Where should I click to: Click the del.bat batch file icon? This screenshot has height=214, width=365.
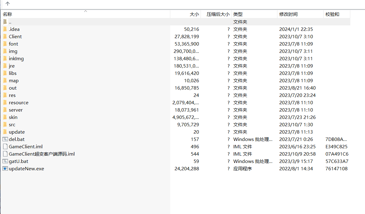coord(5,139)
